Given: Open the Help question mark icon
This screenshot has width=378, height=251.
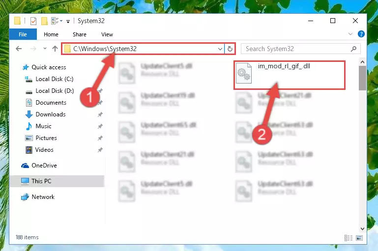Looking at the screenshot, I should tap(361, 34).
